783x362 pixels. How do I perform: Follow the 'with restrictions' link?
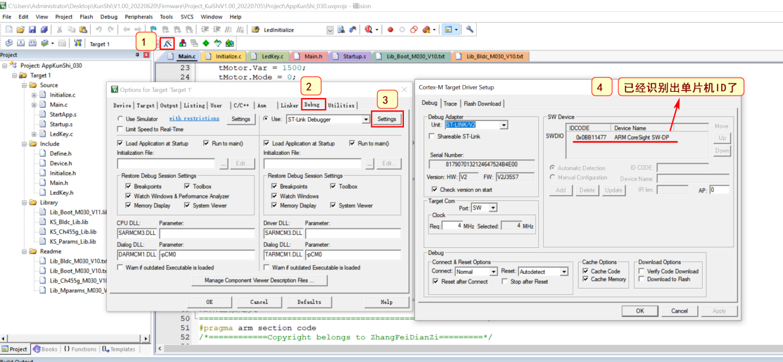[194, 118]
